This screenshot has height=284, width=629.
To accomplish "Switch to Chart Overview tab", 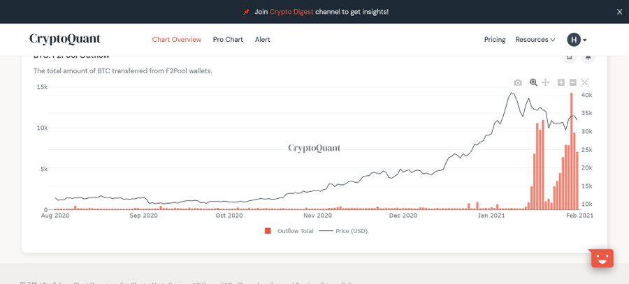I will (177, 40).
